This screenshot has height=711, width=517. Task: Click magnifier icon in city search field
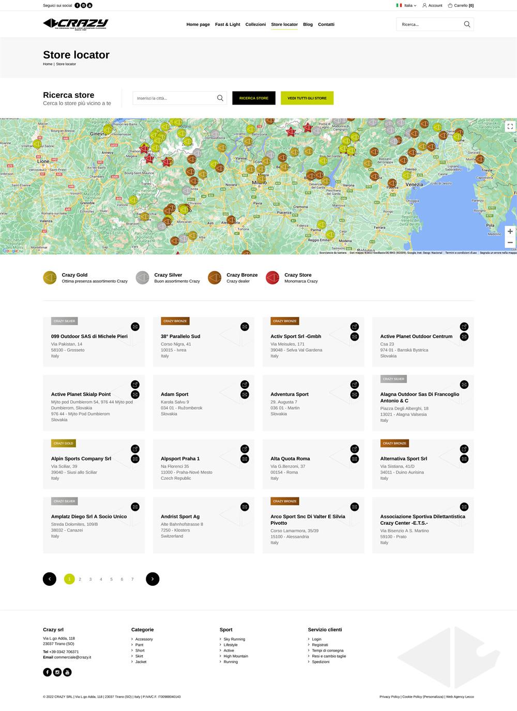[x=220, y=98]
